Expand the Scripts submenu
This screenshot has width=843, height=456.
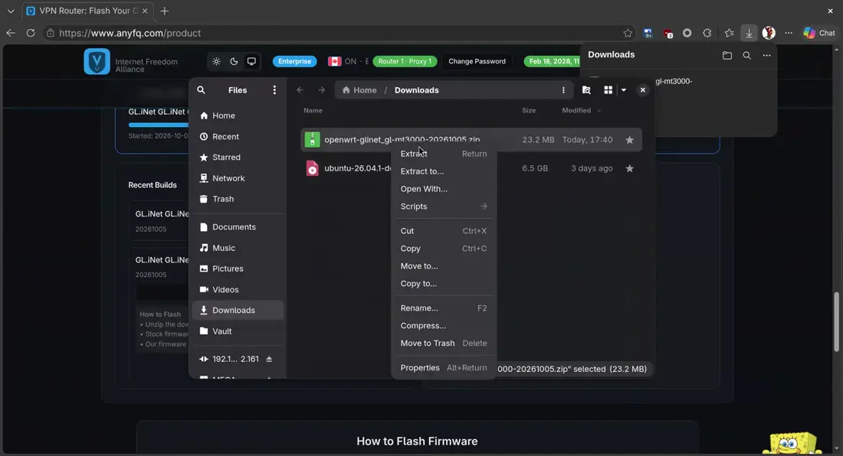[444, 207]
